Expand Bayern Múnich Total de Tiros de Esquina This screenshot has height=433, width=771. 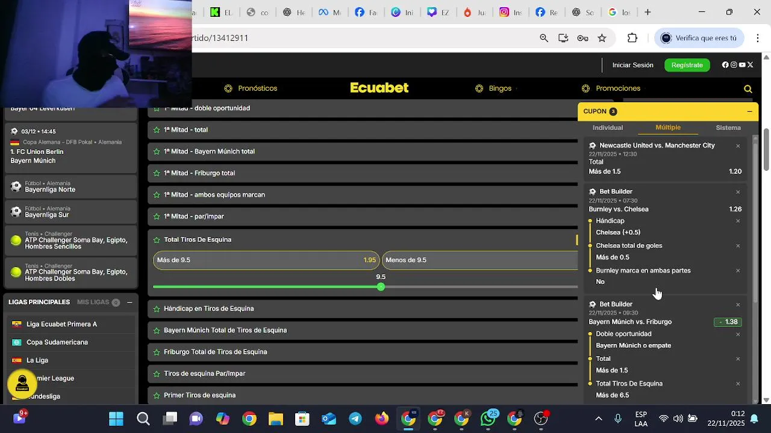pyautogui.click(x=363, y=330)
